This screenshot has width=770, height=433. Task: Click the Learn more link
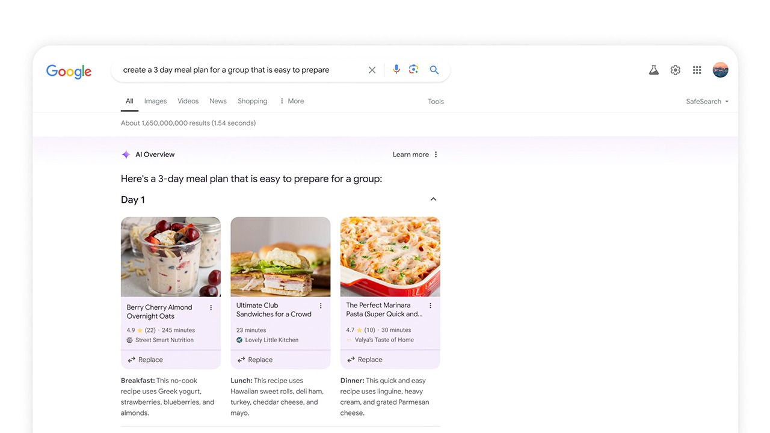[x=410, y=155]
